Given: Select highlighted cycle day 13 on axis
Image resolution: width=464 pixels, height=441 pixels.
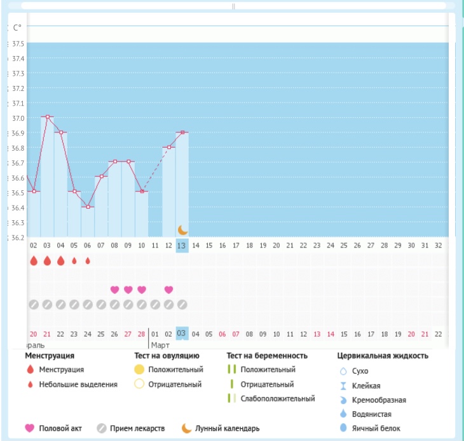Looking at the screenshot, I should tap(182, 246).
